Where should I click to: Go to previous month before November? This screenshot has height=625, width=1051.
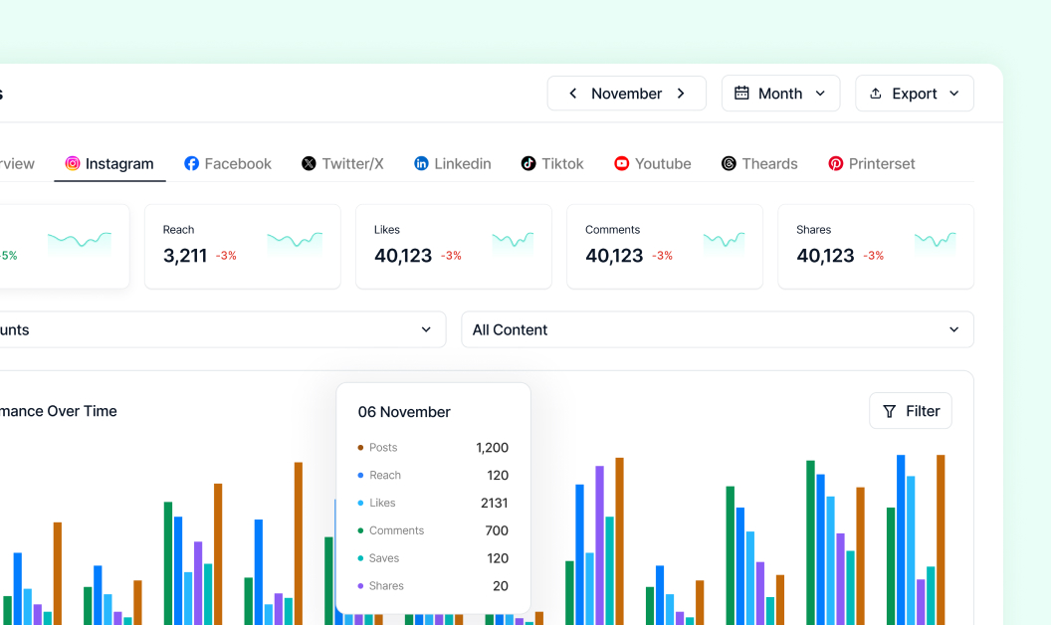[x=573, y=94]
